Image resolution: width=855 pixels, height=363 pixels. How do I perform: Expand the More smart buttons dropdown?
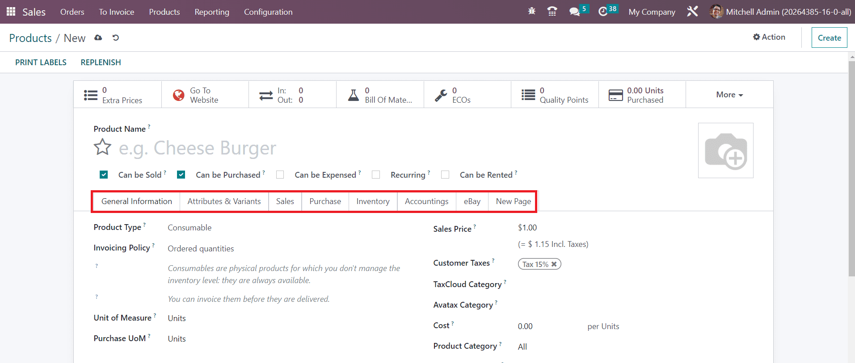click(x=729, y=95)
